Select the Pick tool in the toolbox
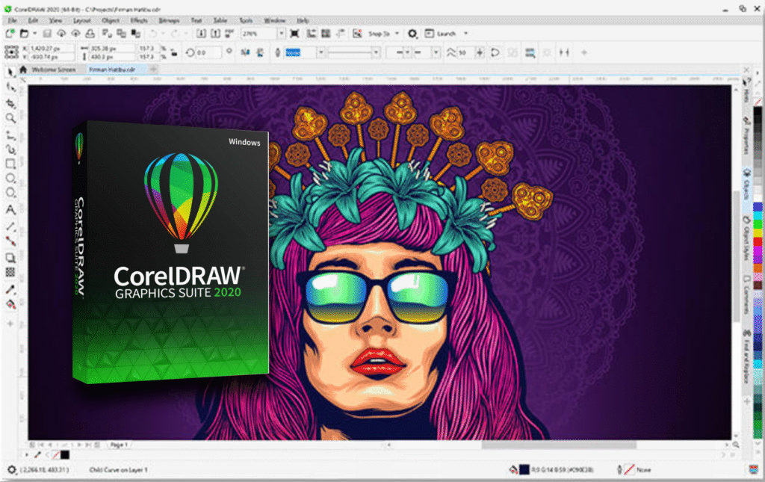 (10, 72)
